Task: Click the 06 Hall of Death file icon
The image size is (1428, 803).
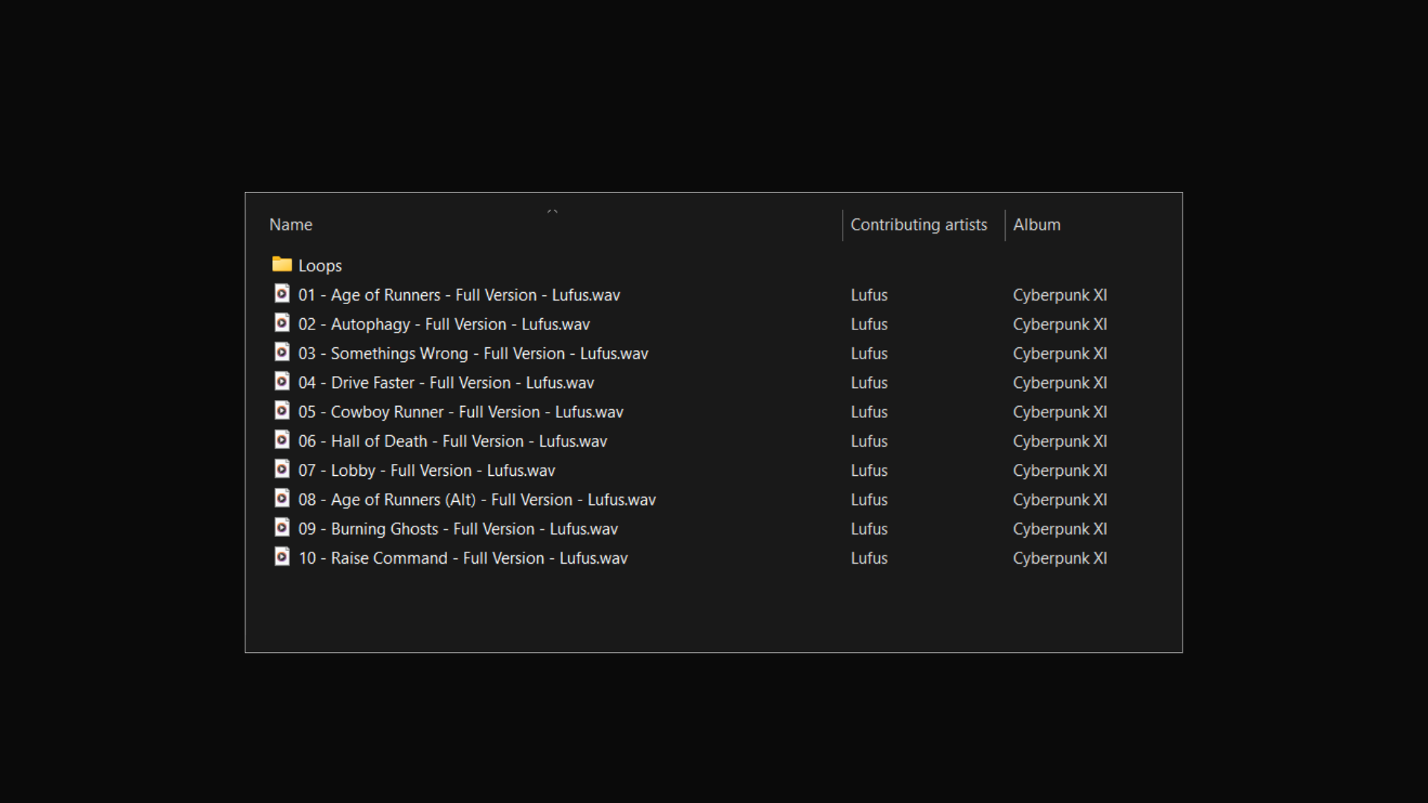Action: pyautogui.click(x=282, y=440)
